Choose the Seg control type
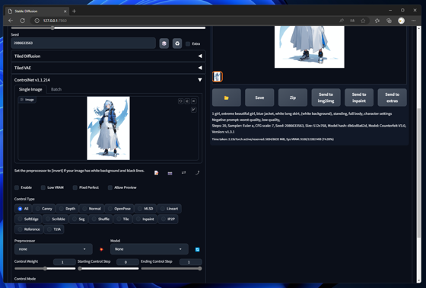 click(x=78, y=219)
